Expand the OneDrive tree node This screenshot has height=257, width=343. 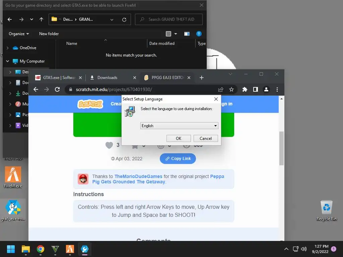pos(8,48)
